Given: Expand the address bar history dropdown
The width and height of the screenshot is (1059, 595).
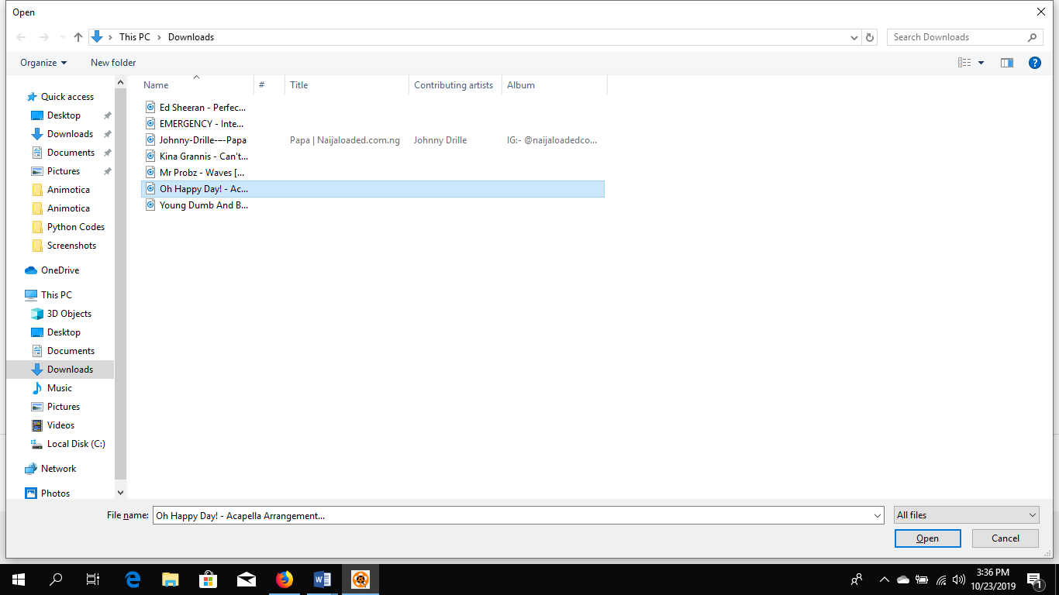Looking at the screenshot, I should (x=854, y=37).
